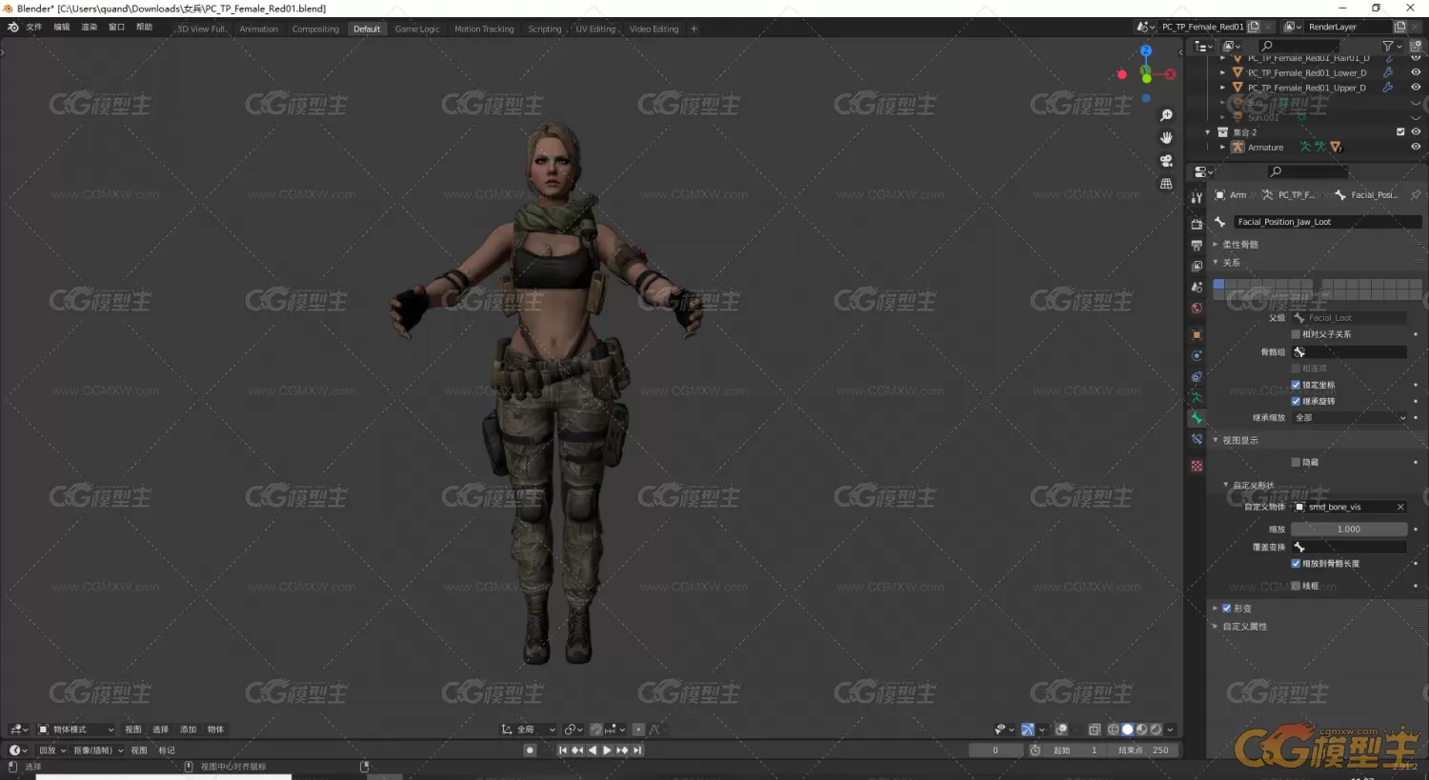Open the 物体模式 mode dropdown
Screen dimensions: 1429x780
click(x=76, y=730)
